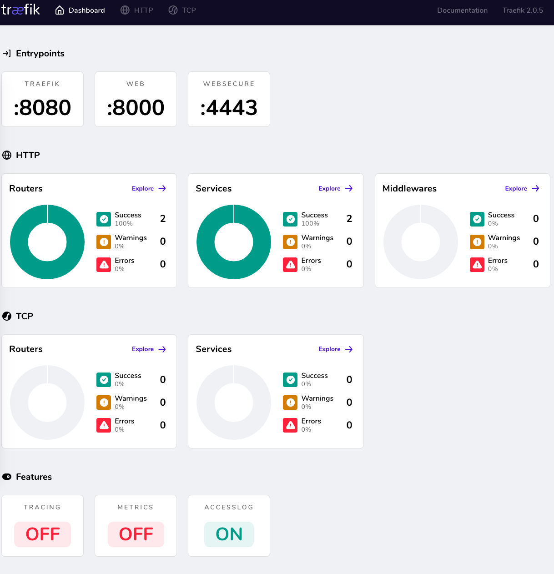Click the Entrypoints section icon
The image size is (554, 574).
click(7, 53)
